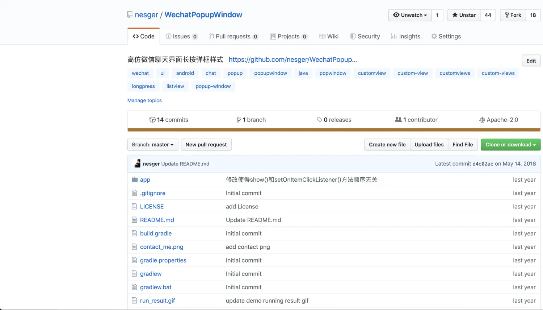This screenshot has height=310, width=543.
Task: Open the Issues tab
Action: tap(181, 36)
